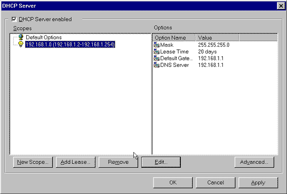This screenshot has width=287, height=194.
Task: Open the Edit... dialog button
Action: [x=161, y=162]
